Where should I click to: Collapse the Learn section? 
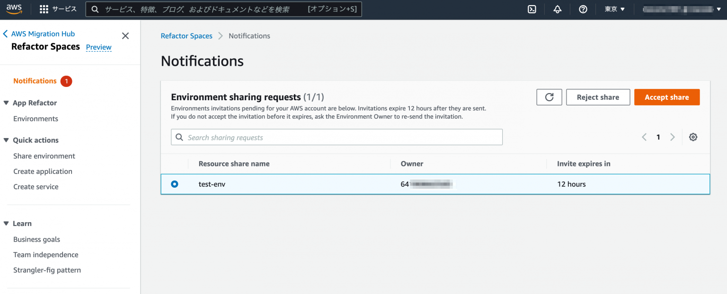[5, 223]
